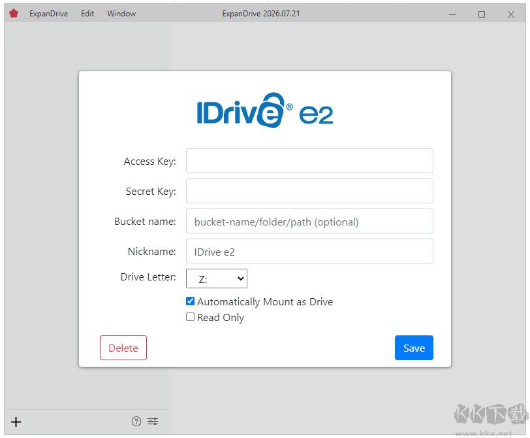This screenshot has height=438, width=530.
Task: Click the IDrive e2 logo image
Action: tap(264, 110)
